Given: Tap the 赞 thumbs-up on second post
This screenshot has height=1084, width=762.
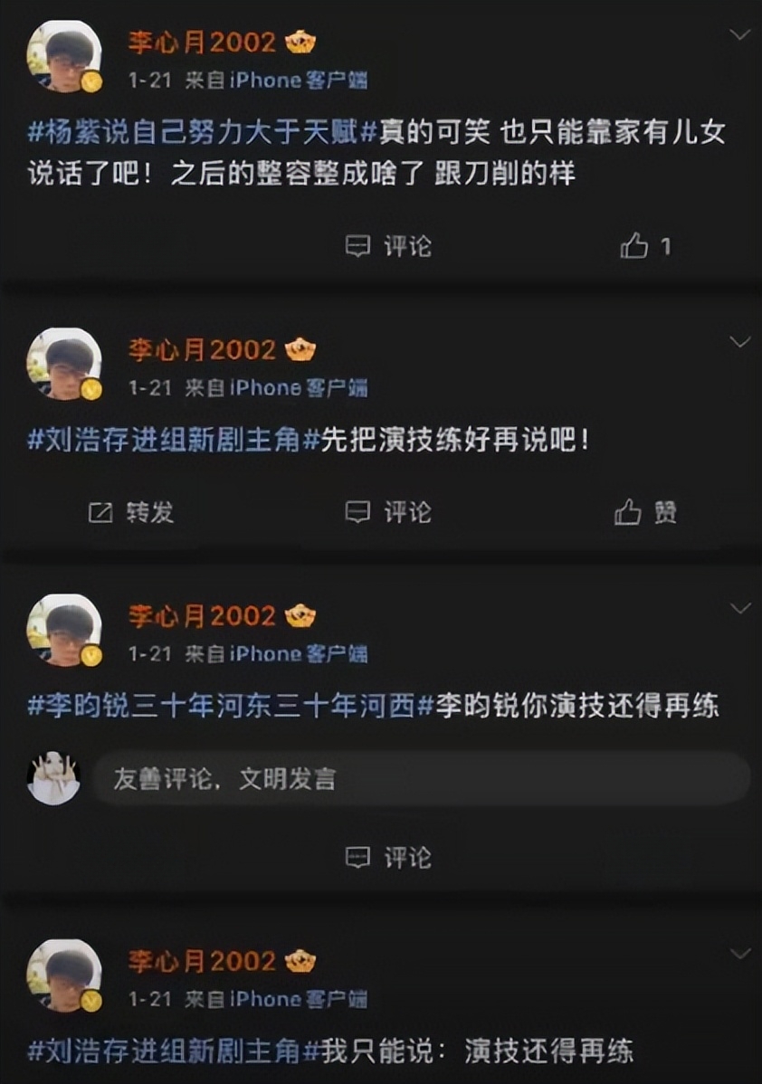Looking at the screenshot, I should 645,512.
